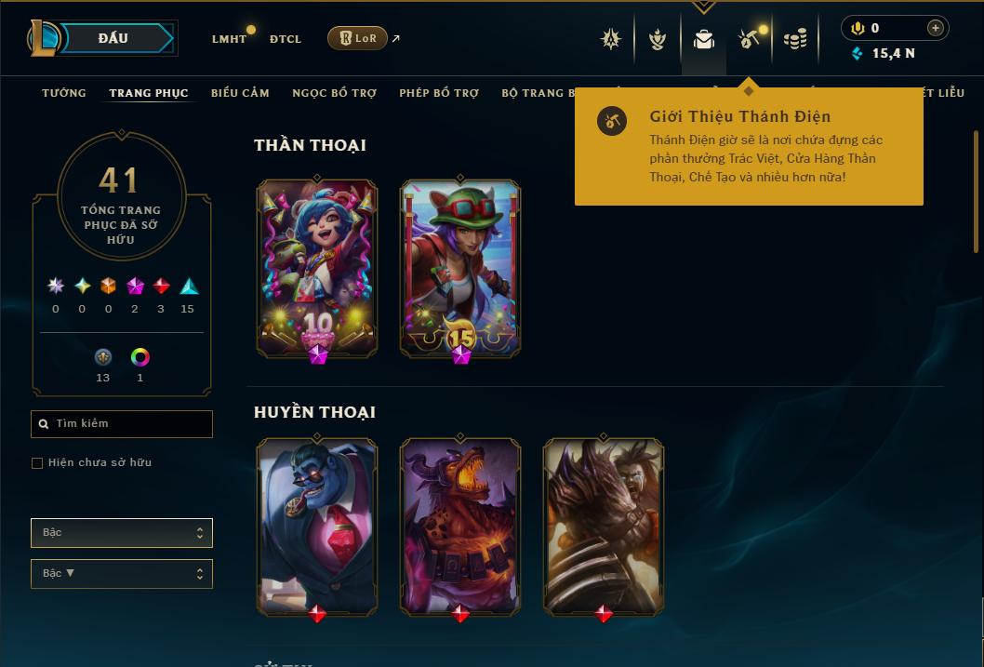Open the Ngọc Bổ Trợ tab
The image size is (984, 667).
pos(334,93)
